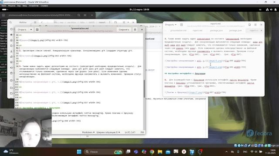Click vertical scrollbar of presentation.md editor
This screenshot has height=156, width=279.
tap(144, 88)
